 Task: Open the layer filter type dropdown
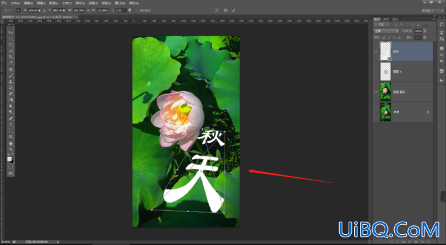(x=381, y=25)
